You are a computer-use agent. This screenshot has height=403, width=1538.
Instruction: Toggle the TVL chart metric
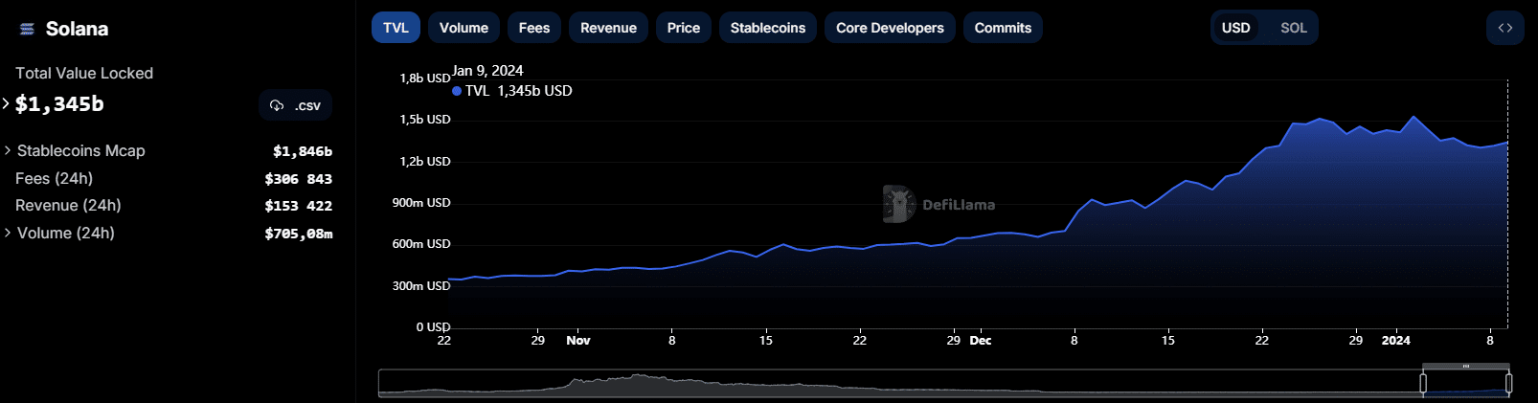396,28
